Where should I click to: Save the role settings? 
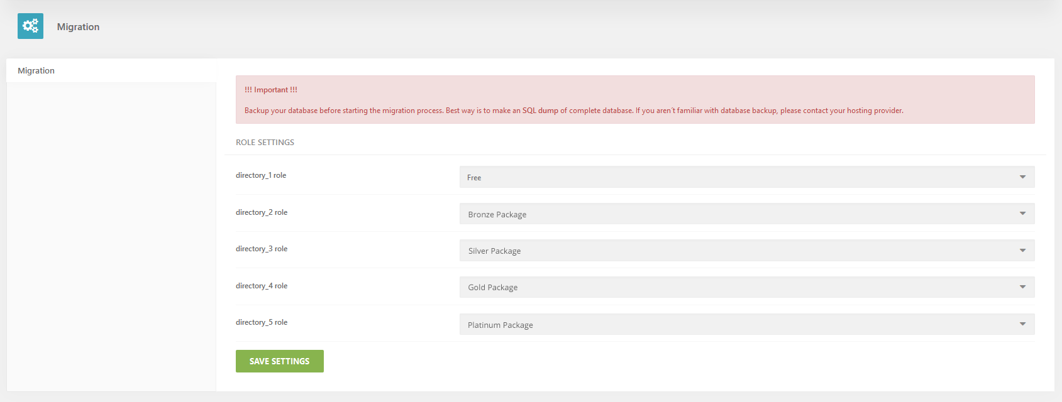pos(280,361)
